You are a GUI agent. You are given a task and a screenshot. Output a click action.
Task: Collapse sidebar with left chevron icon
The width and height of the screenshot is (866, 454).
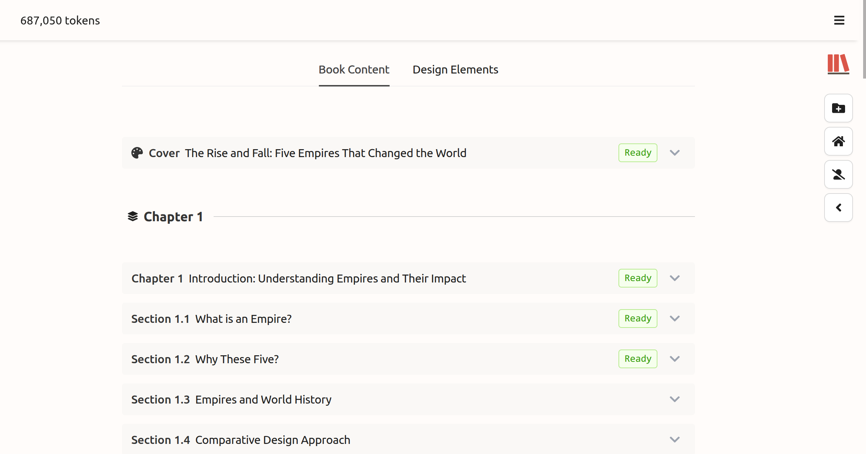tap(838, 208)
